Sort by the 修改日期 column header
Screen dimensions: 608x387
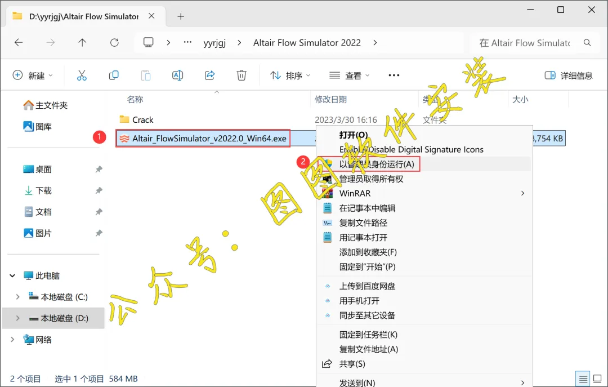click(x=330, y=99)
